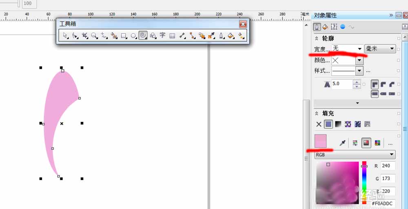Show color sliders view
Screen dimensions: 408x209
click(355, 143)
